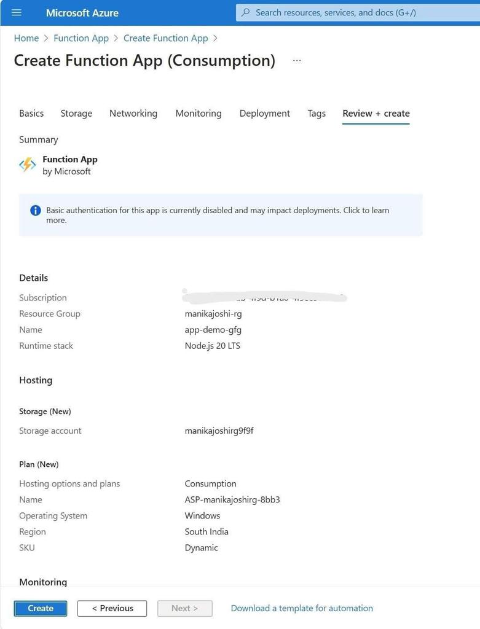
Task: Open the hamburger portal menu
Action: (x=17, y=12)
